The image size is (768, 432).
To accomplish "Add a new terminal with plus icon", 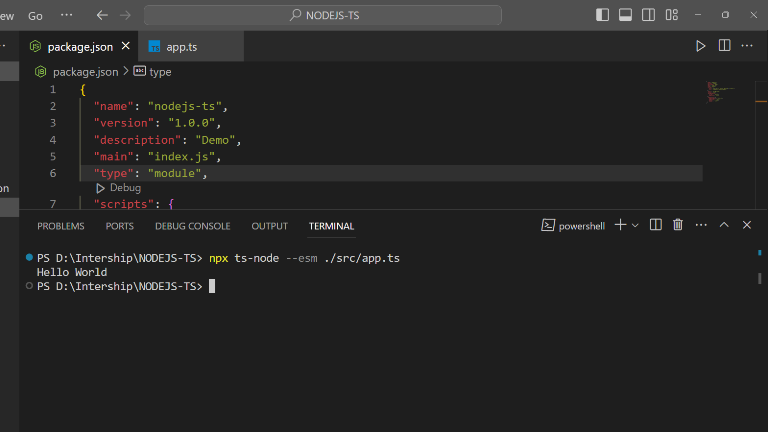I will 620,225.
